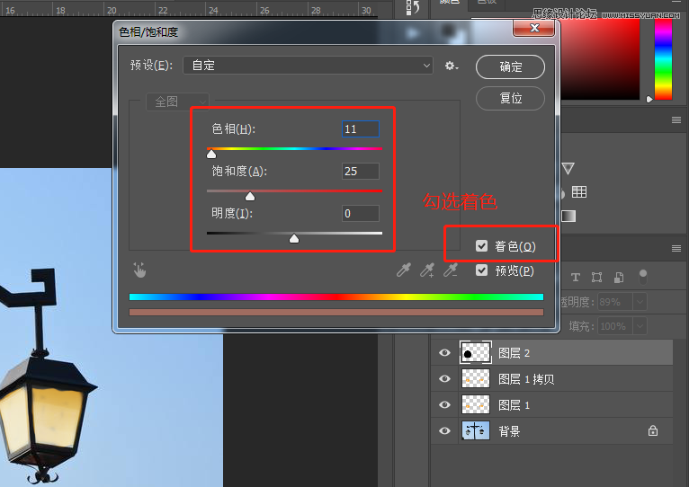Click the fill 100% input field
The height and width of the screenshot is (487, 689).
coord(615,326)
